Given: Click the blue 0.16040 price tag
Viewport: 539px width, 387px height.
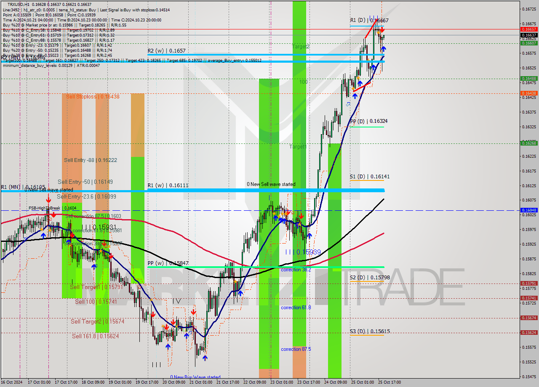Looking at the screenshot, I should (529, 210).
